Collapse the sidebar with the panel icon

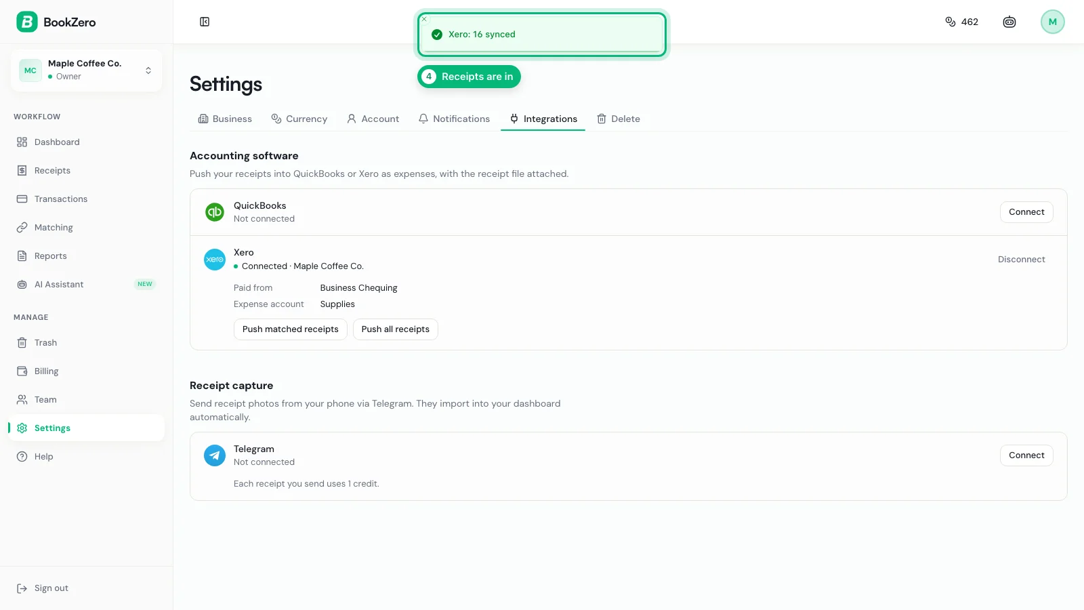205,22
